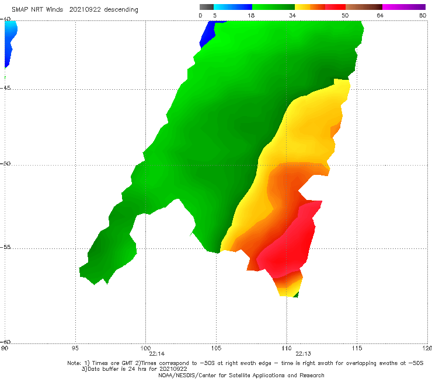Select the yellow-orange segment of the colorbar
Viewport: 432px width, 379px height.
(310, 7)
